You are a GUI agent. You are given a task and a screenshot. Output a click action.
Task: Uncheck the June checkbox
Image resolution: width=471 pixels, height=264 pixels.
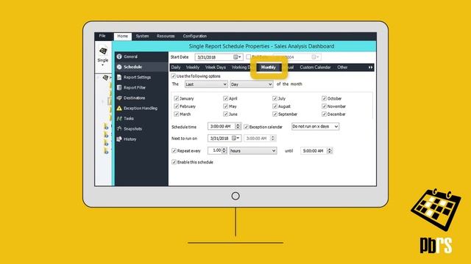tap(226, 114)
